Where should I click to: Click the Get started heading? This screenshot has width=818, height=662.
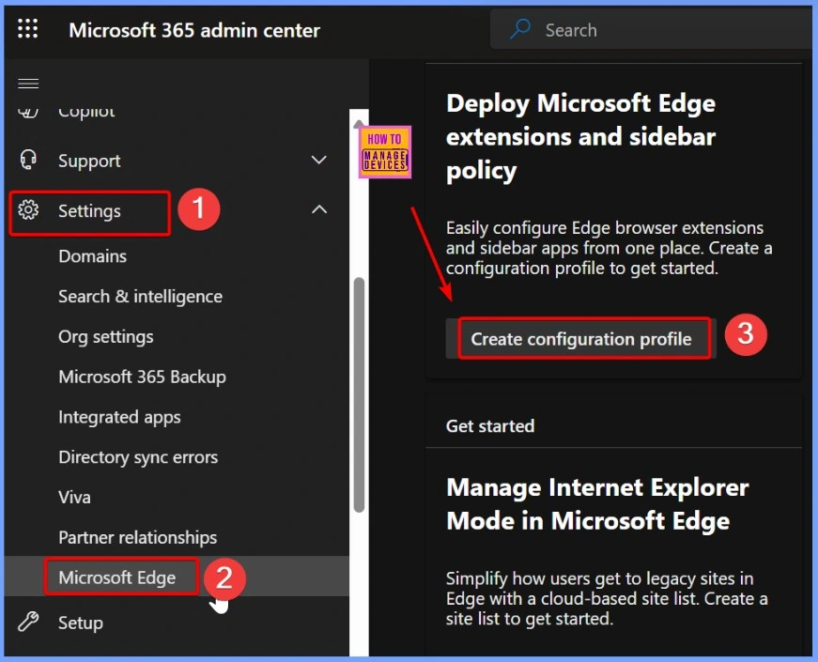coord(490,425)
